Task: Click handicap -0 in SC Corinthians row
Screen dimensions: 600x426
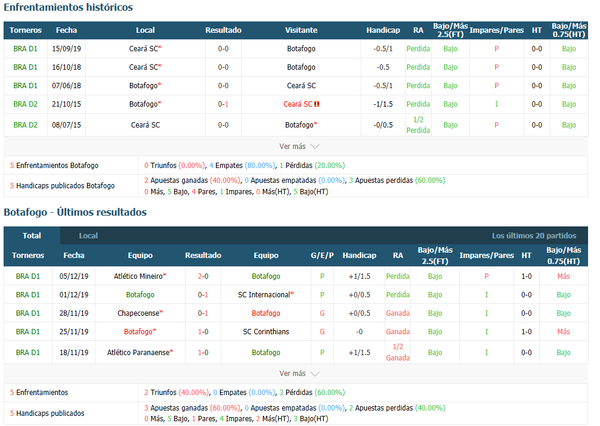Action: [359, 331]
